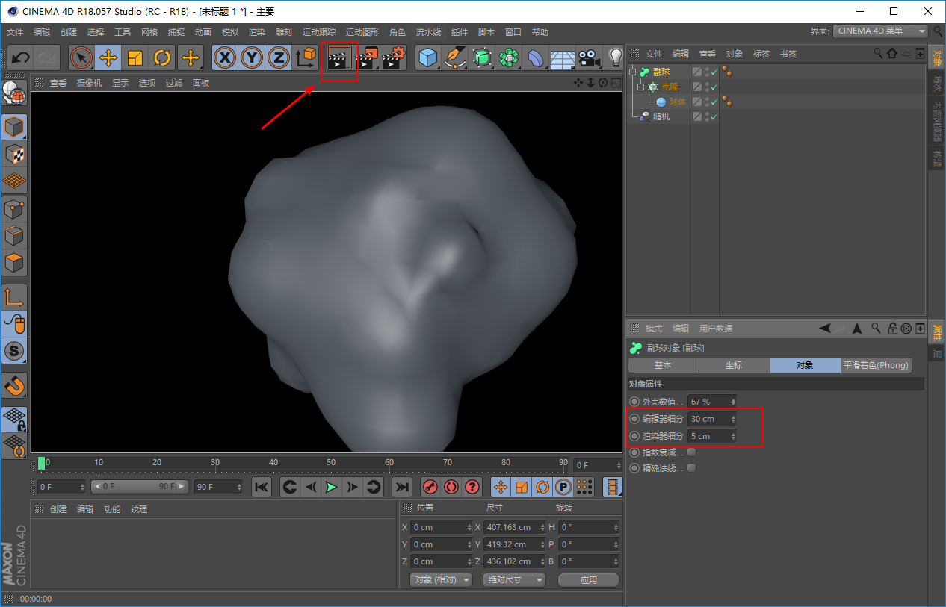This screenshot has height=607, width=946.
Task: Click the search magnifier in object manager
Action: tap(878, 54)
